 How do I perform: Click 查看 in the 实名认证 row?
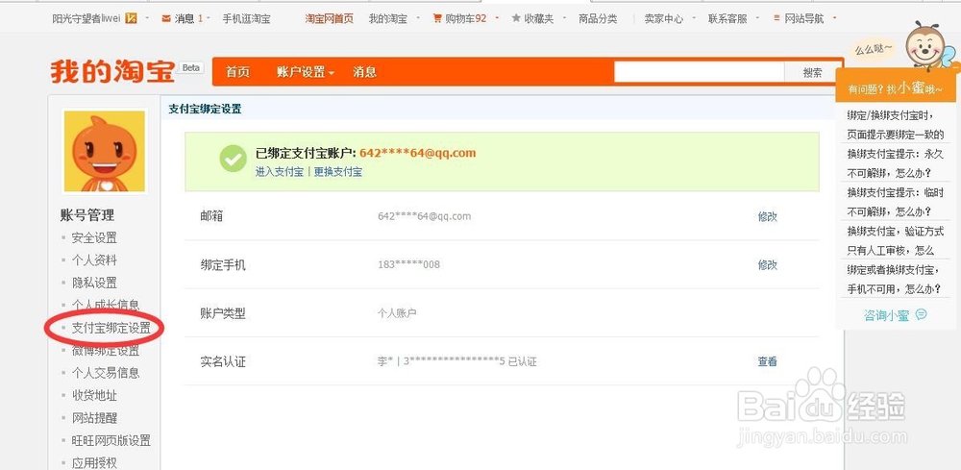(x=767, y=361)
